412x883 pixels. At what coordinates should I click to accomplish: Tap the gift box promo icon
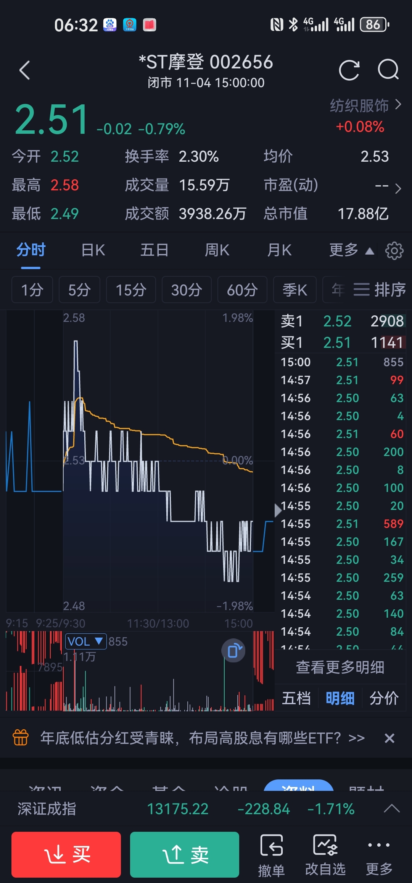pyautogui.click(x=21, y=737)
